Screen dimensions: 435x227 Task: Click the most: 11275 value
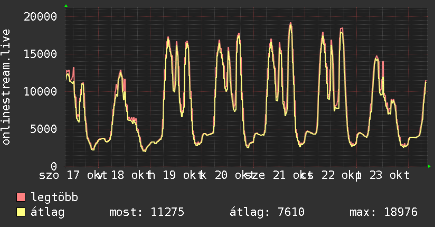147,212
